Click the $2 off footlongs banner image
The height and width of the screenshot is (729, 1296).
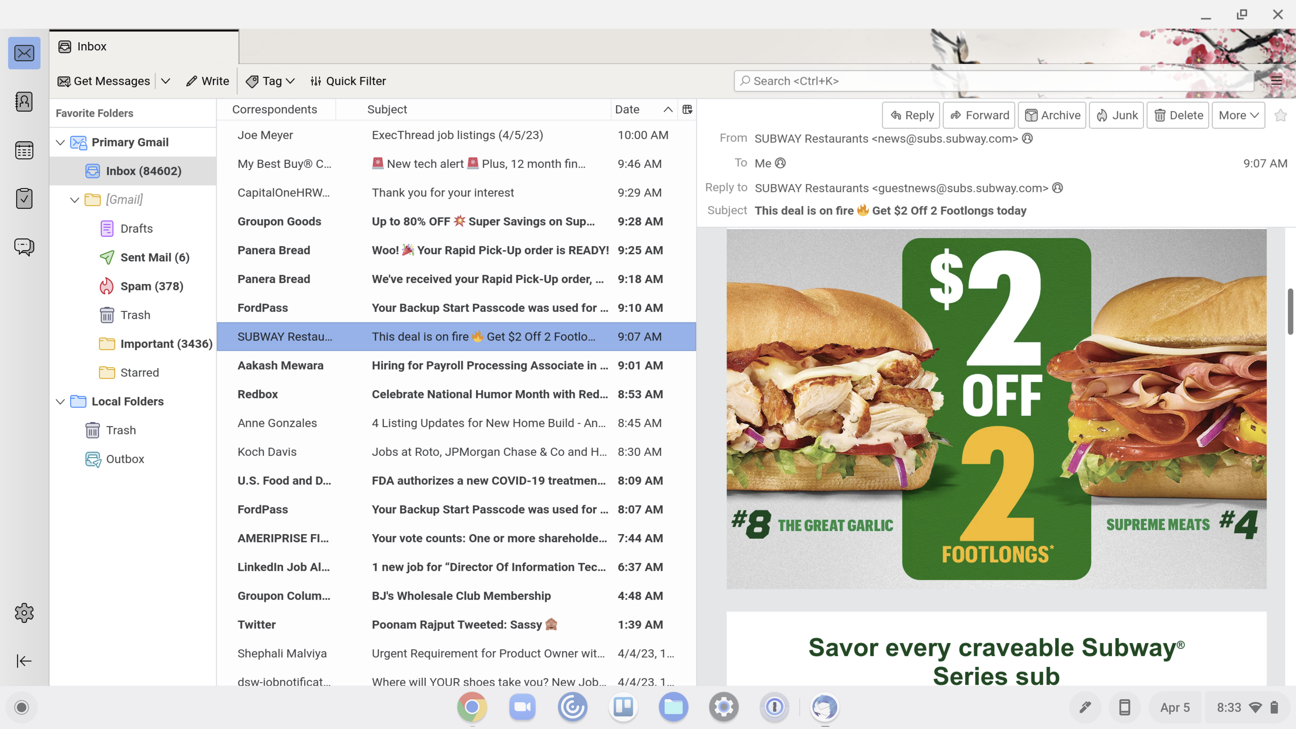click(x=996, y=409)
